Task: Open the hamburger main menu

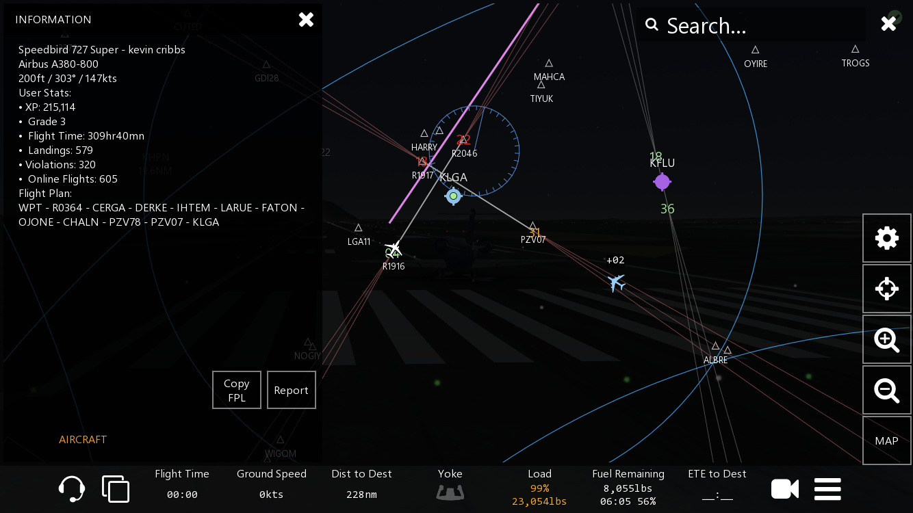Action: tap(827, 489)
